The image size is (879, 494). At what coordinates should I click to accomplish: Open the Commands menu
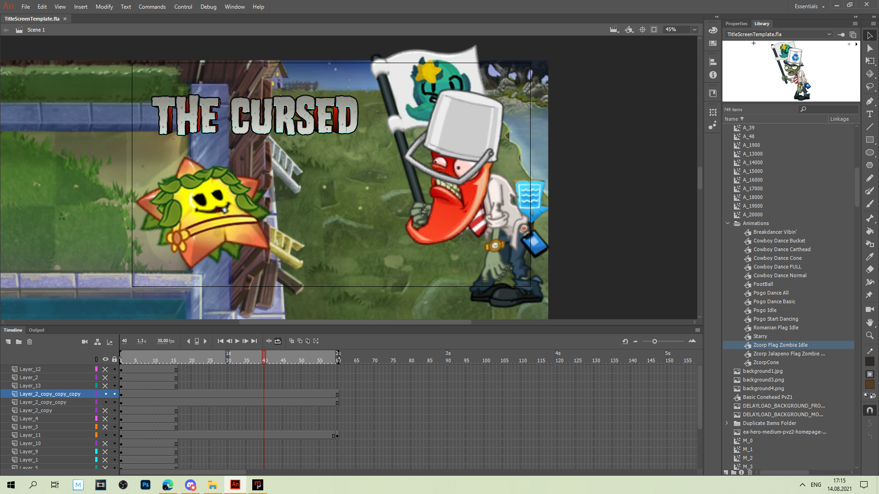pos(152,7)
